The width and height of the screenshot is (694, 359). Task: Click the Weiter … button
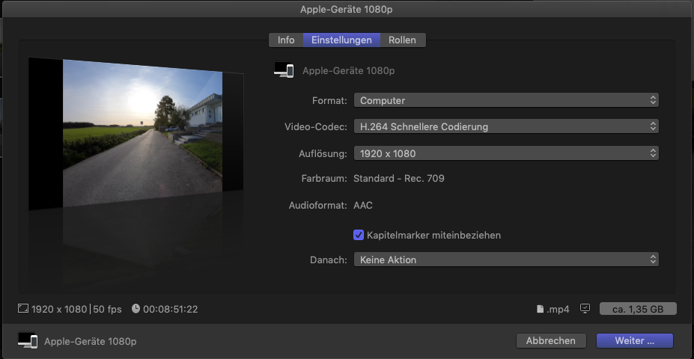point(634,340)
